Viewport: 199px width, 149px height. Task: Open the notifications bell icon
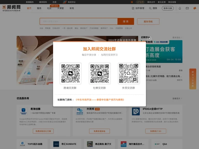[x=180, y=8]
